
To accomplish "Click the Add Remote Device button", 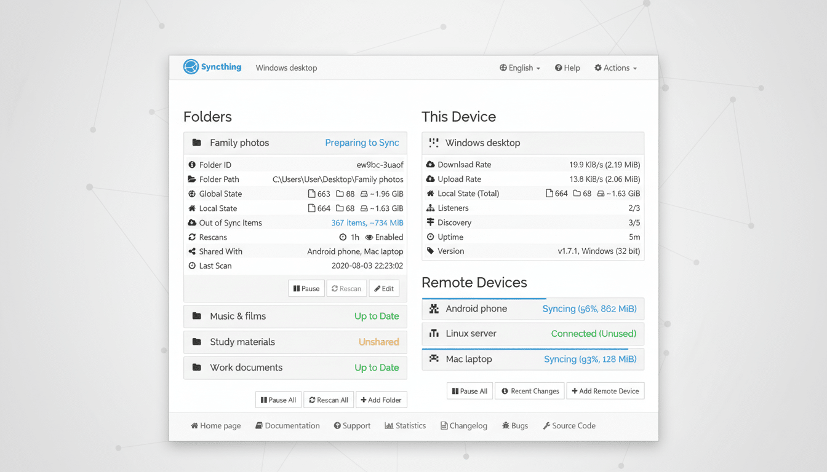I will click(x=605, y=391).
